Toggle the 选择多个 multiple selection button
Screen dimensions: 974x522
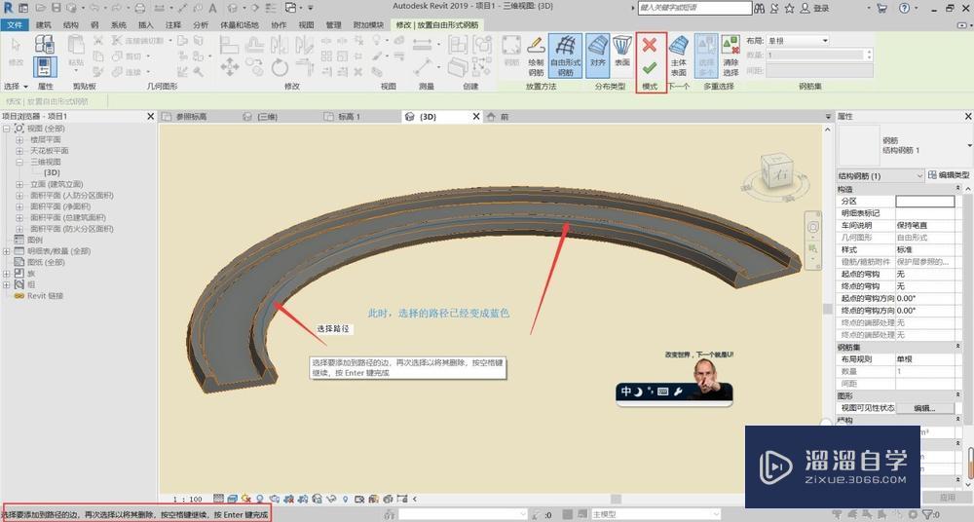pyautogui.click(x=706, y=56)
